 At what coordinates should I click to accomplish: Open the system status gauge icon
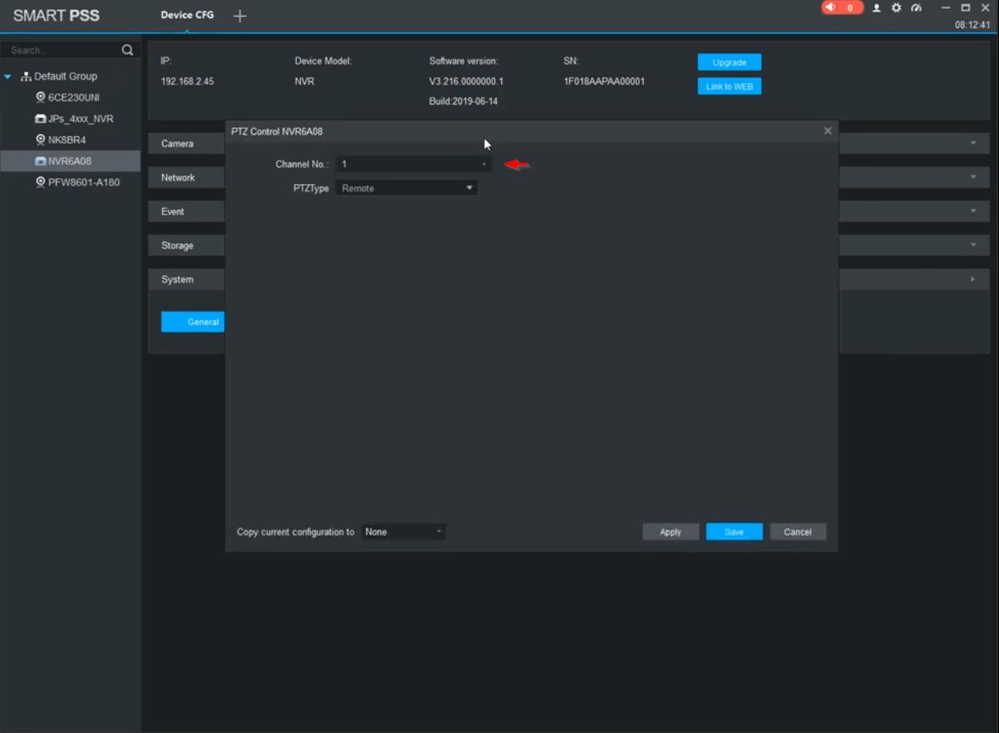click(x=916, y=8)
